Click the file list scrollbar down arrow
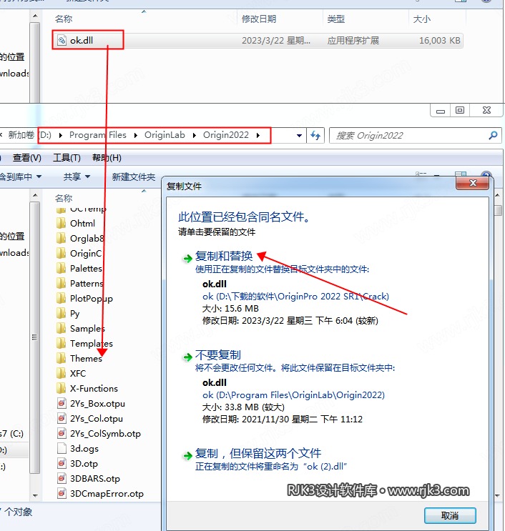 [x=498, y=495]
